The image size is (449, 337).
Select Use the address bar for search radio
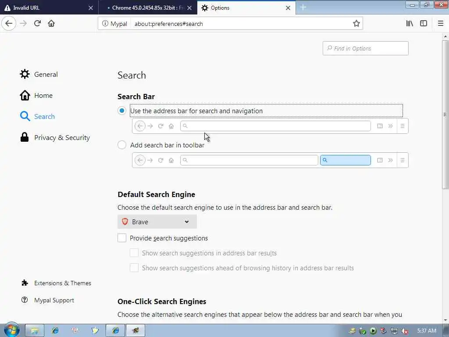tap(122, 111)
